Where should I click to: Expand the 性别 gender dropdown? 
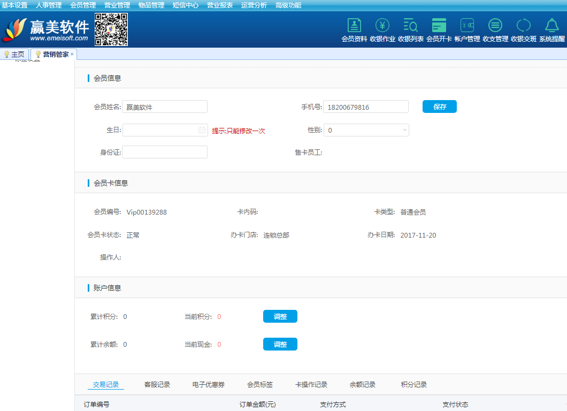(x=404, y=130)
